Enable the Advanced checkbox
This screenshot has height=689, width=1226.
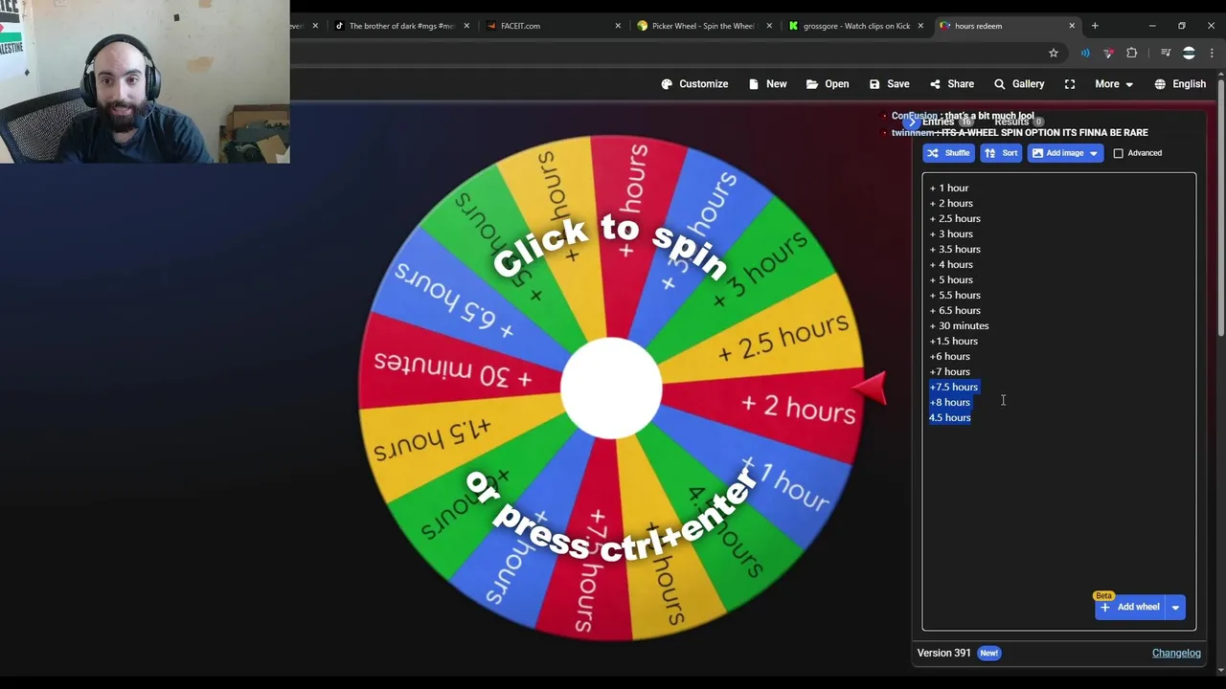[1118, 153]
